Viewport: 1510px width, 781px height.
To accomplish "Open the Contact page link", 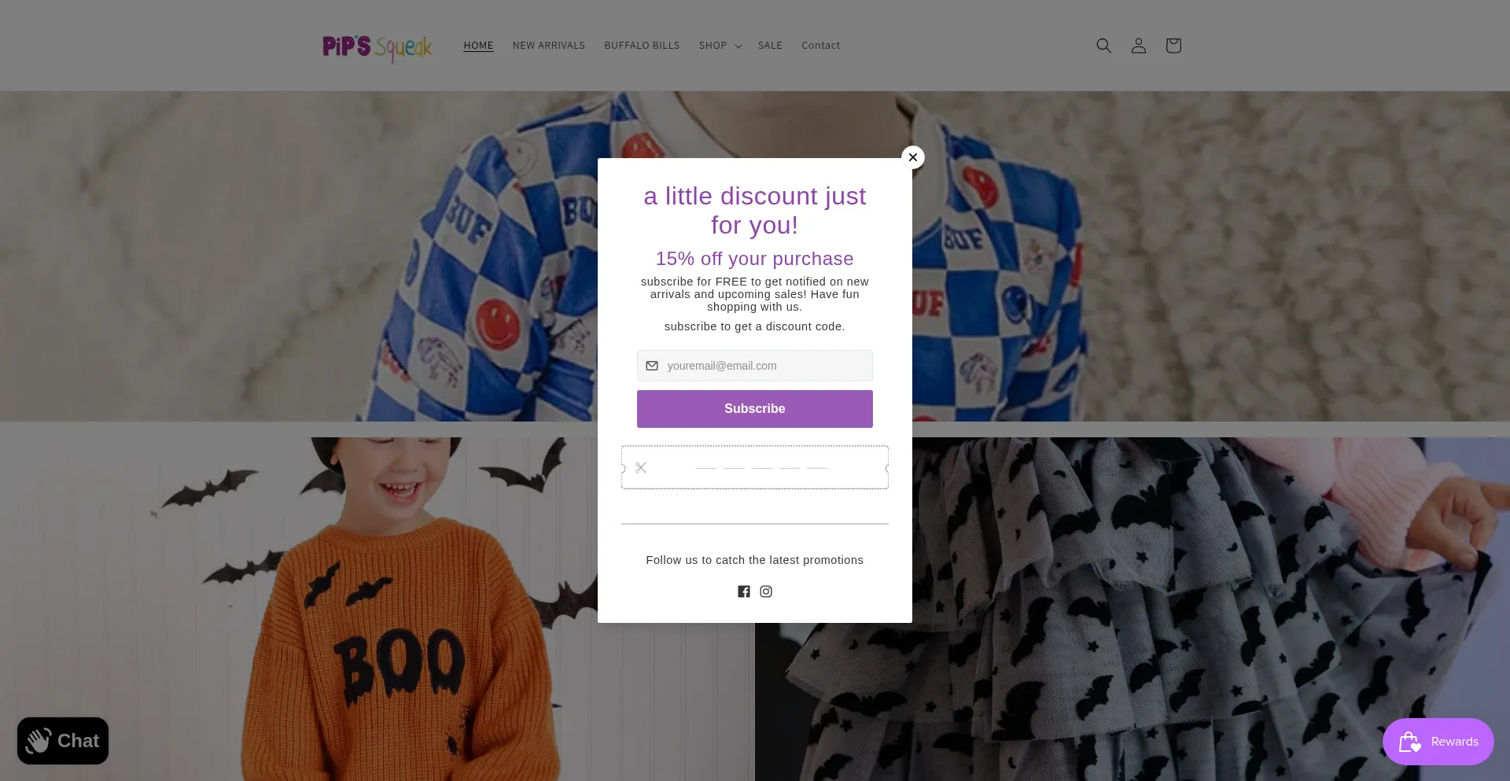I will pyautogui.click(x=820, y=46).
